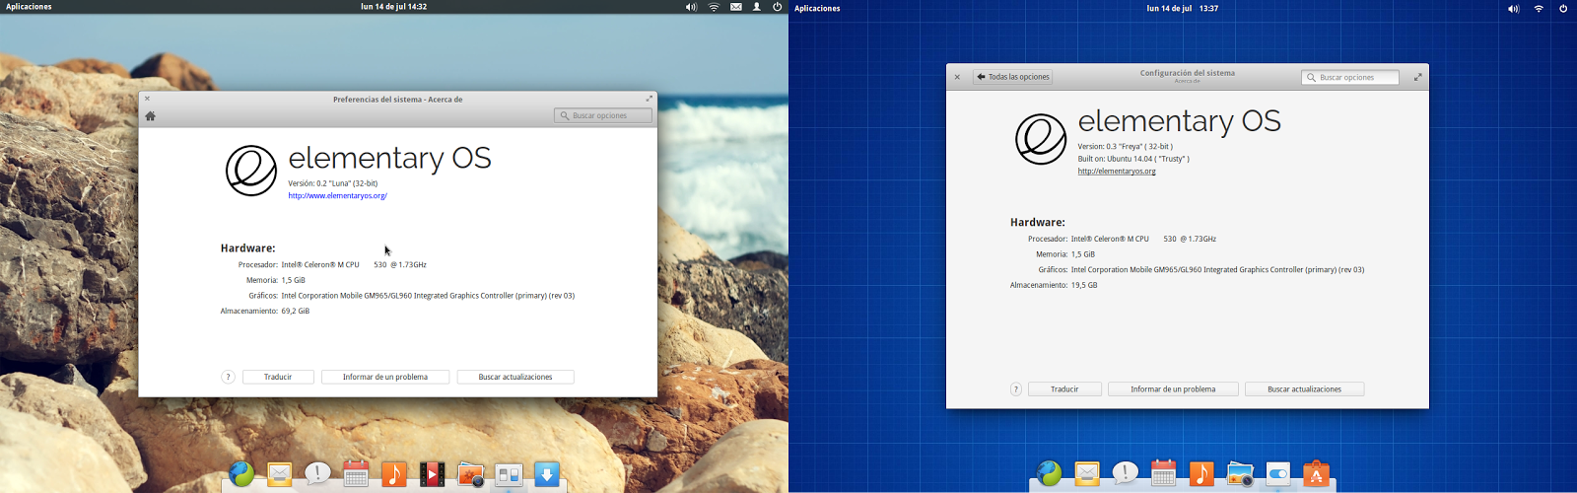This screenshot has width=1577, height=493.
Task: Focus Buscar opciones field in Freya window
Action: 1350,77
